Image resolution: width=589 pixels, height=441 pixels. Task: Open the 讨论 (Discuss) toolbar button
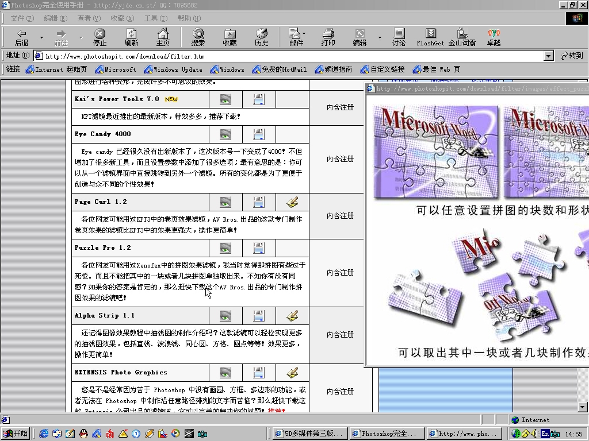(x=399, y=37)
